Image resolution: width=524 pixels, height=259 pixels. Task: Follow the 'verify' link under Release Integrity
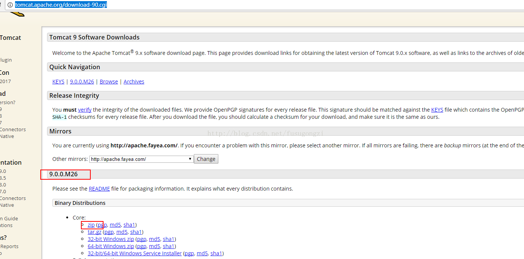pyautogui.click(x=85, y=110)
